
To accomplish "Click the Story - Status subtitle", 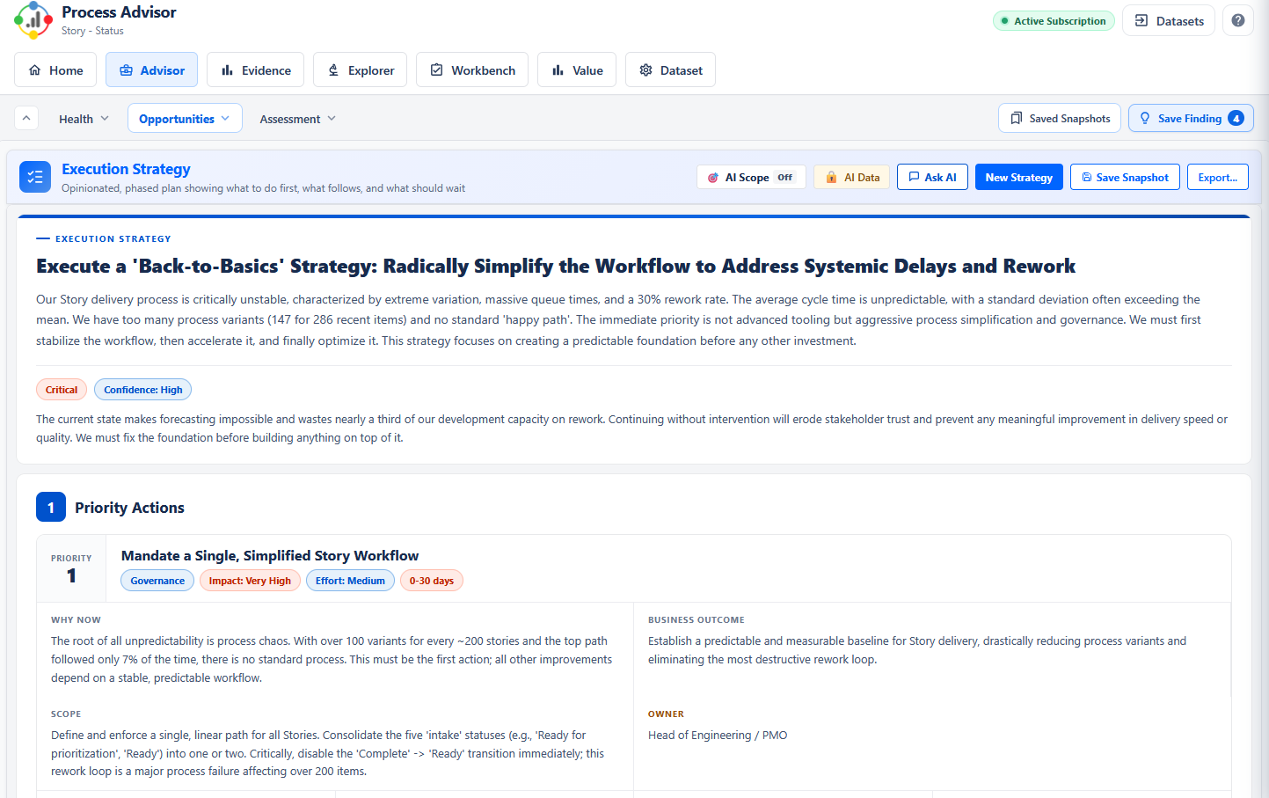I will pos(92,31).
